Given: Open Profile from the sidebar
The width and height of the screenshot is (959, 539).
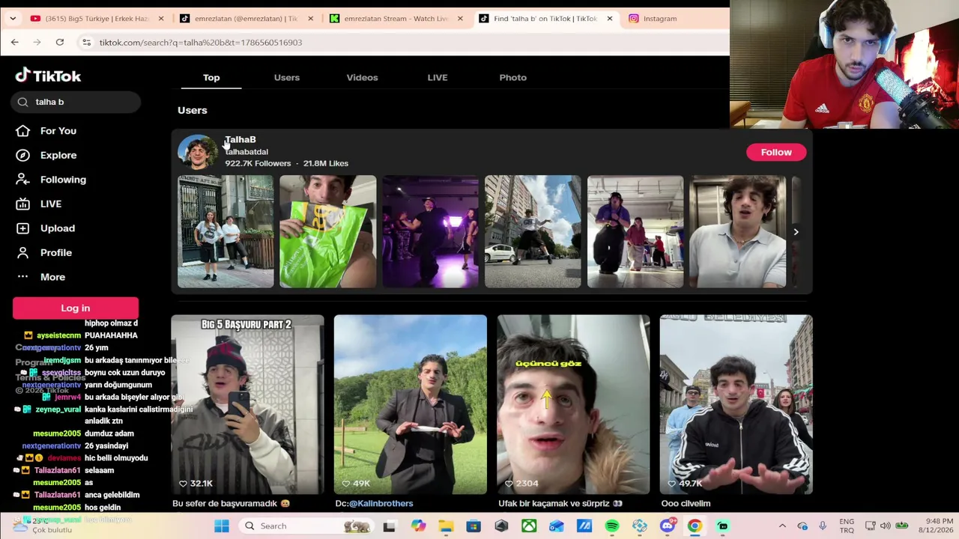Looking at the screenshot, I should coord(44,253).
